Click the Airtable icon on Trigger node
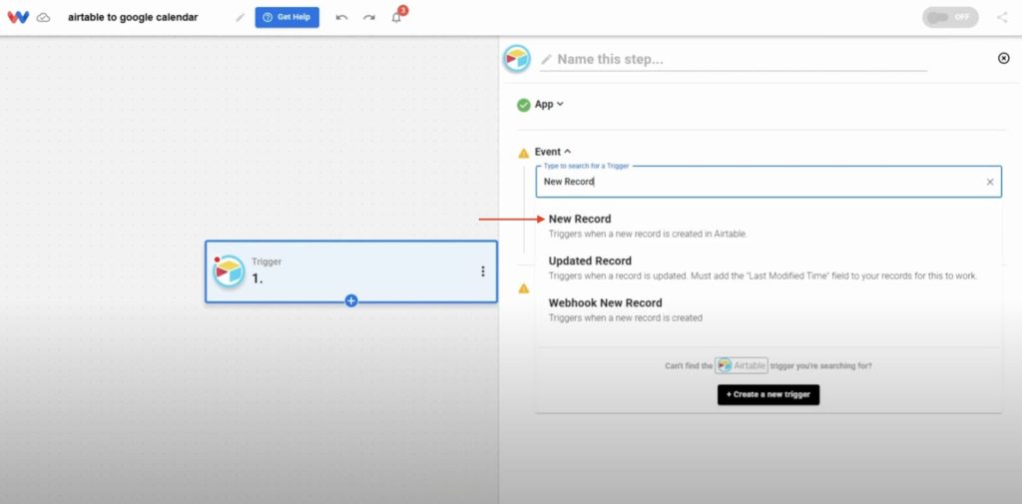Screen dimensions: 1022x504 pyautogui.click(x=229, y=271)
